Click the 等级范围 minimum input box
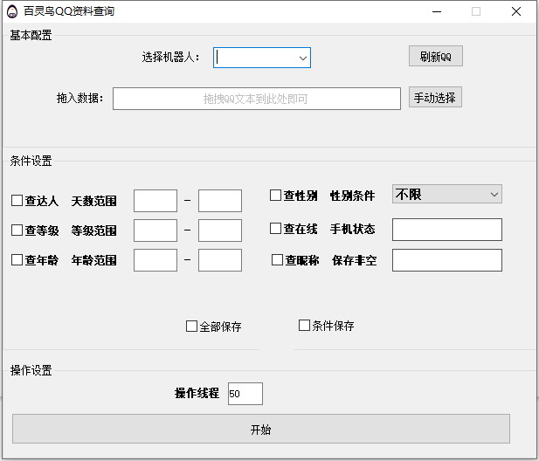Screen dimensions: 539x461 pos(155,230)
